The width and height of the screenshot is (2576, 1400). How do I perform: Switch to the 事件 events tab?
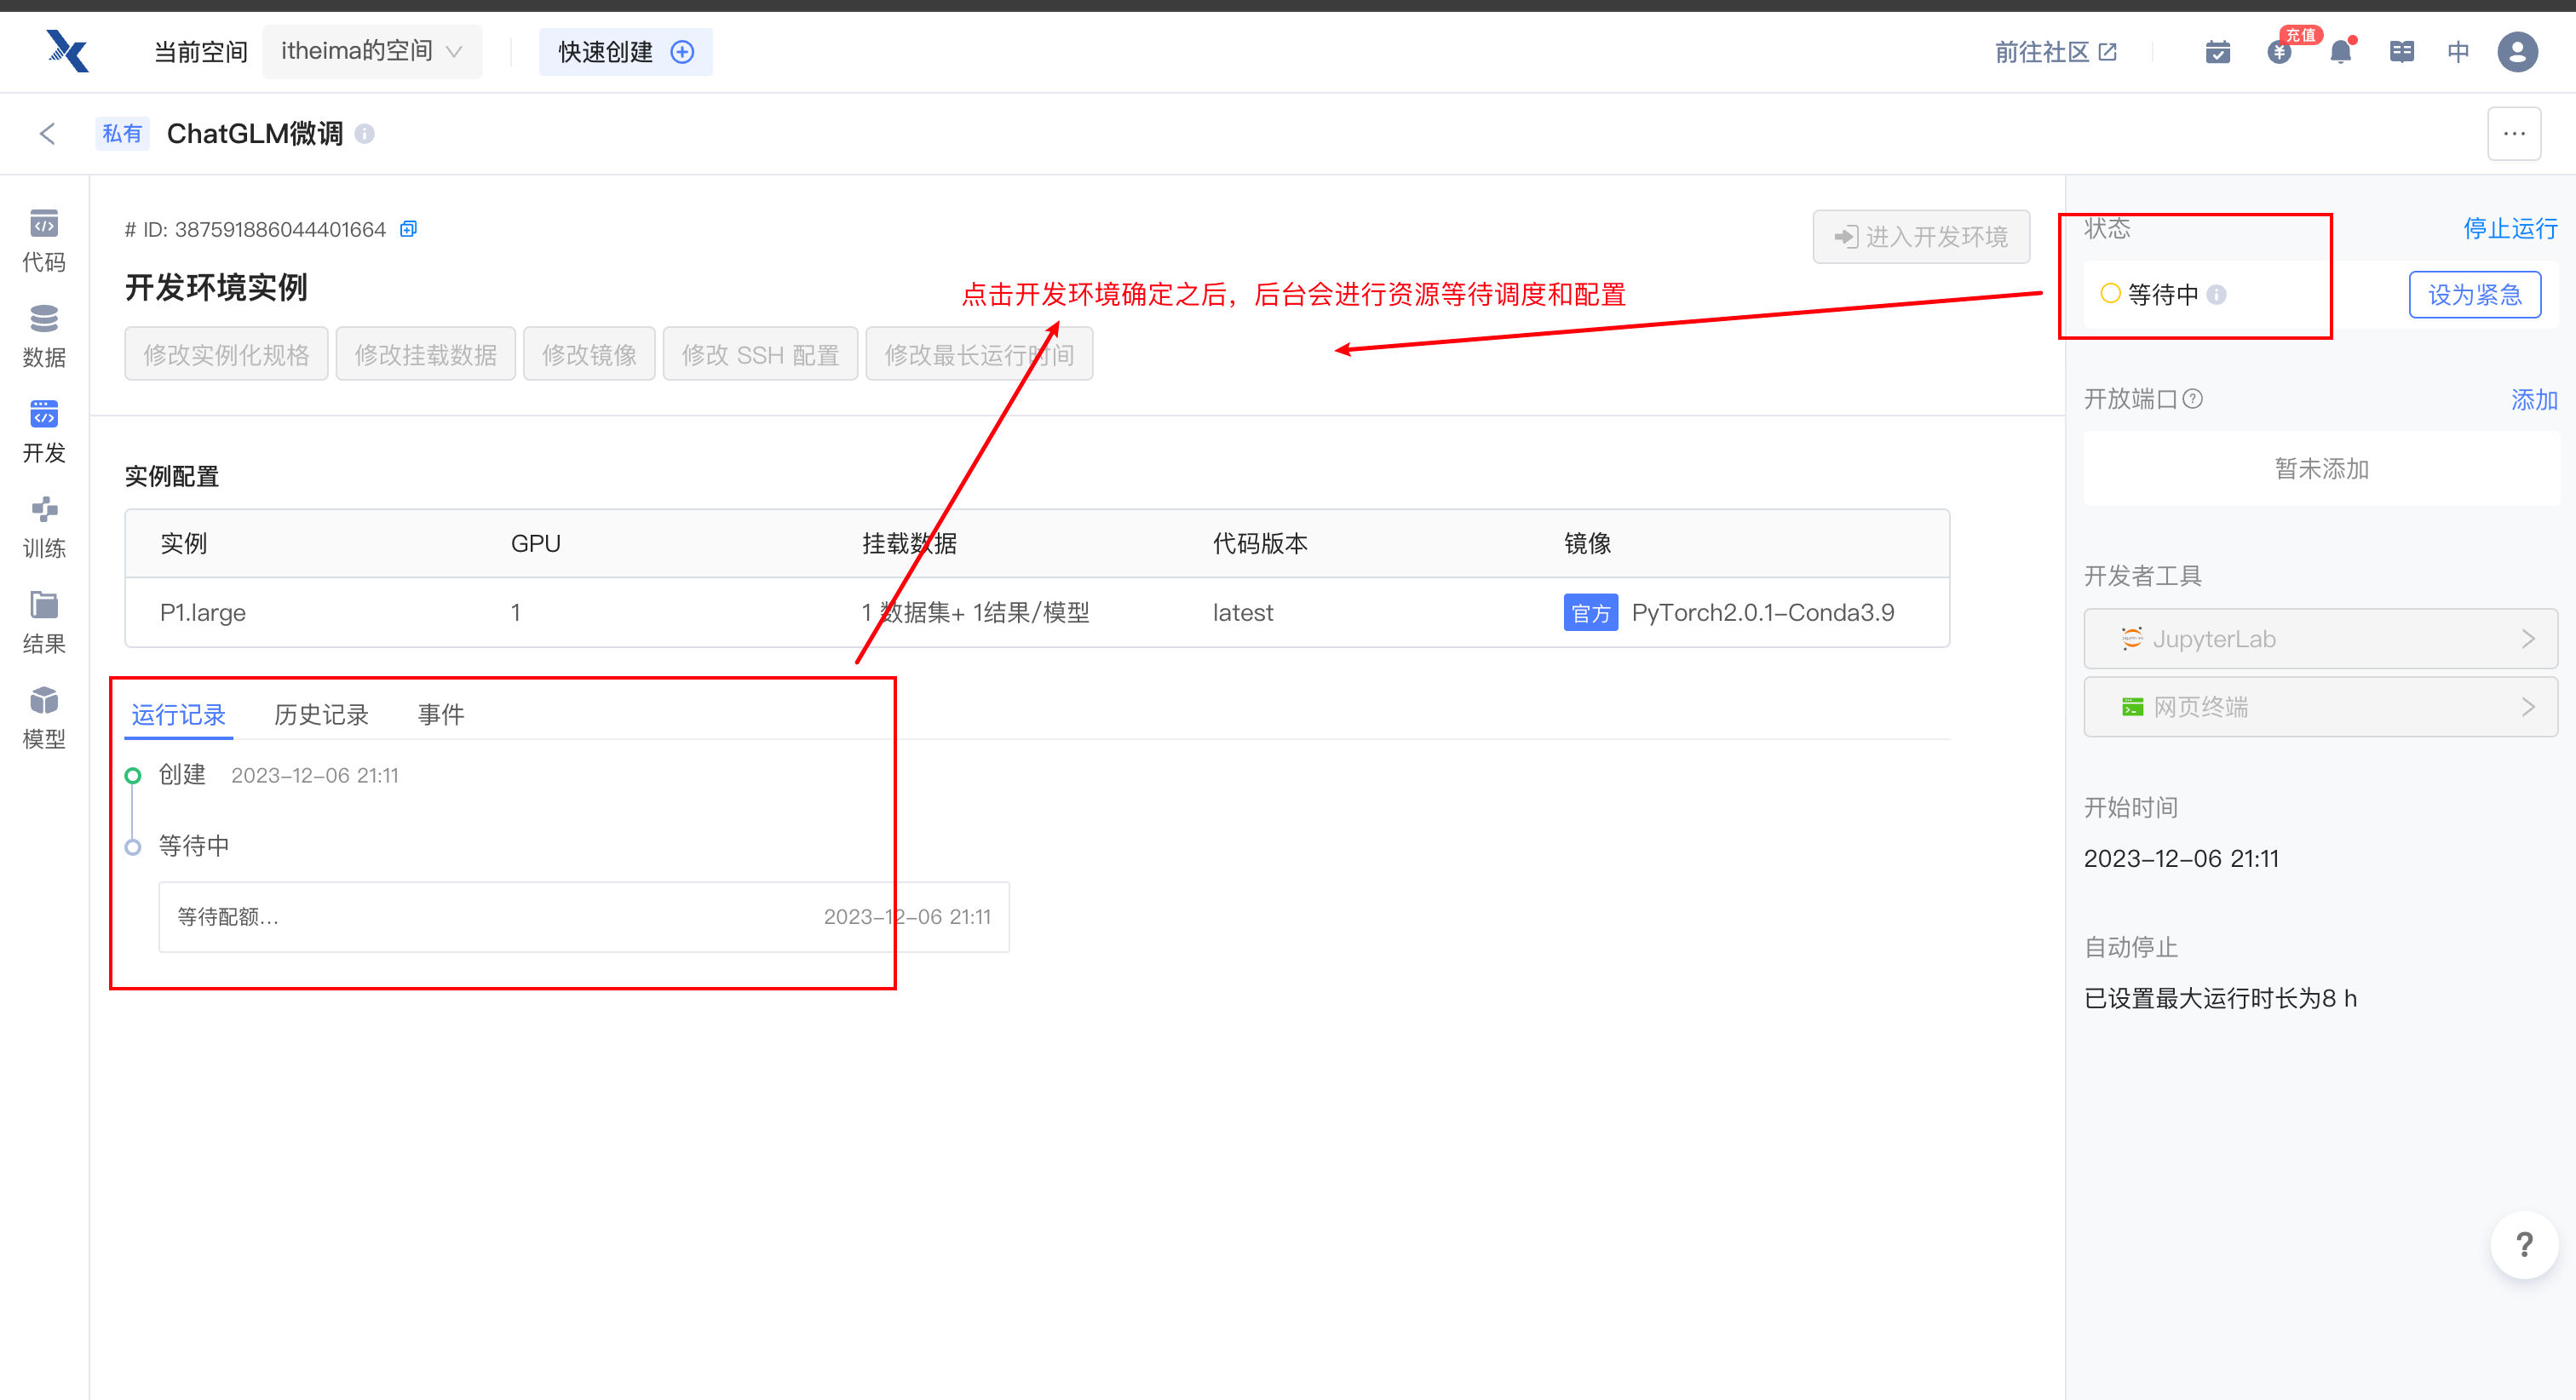pyautogui.click(x=441, y=714)
